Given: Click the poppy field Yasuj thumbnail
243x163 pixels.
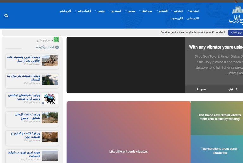Looking at the screenshot, I should [x=50, y=118].
